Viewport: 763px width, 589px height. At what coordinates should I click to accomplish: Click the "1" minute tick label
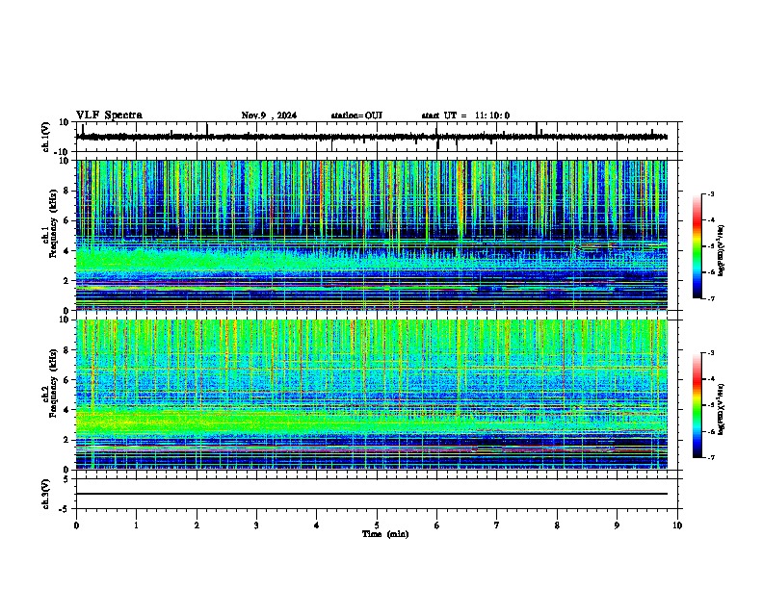pyautogui.click(x=136, y=525)
